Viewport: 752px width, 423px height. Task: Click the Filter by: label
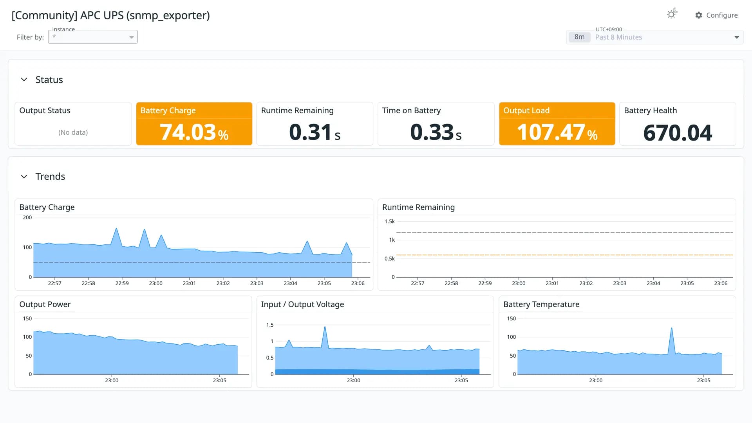click(30, 37)
